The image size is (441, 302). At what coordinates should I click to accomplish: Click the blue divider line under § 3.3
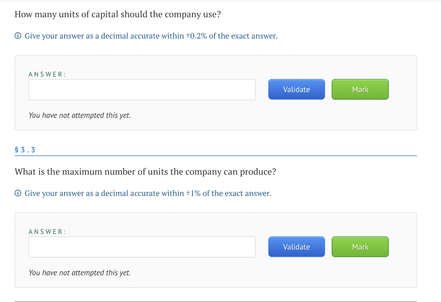(x=215, y=156)
